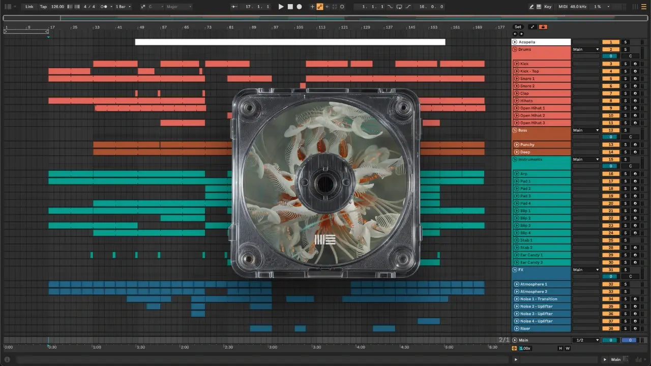Enable the Draw Mode pencil
Image resolution: width=651 pixels, height=366 pixels.
(531, 7)
